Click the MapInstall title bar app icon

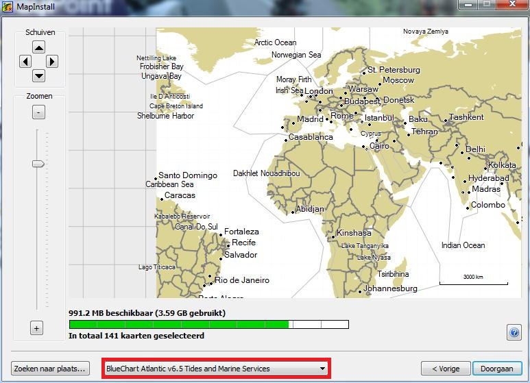tap(7, 6)
